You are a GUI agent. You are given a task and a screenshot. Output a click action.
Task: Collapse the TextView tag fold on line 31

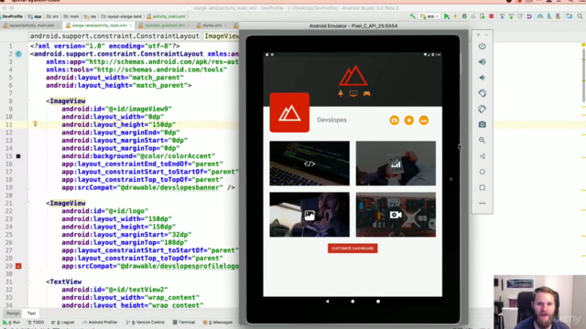pyautogui.click(x=27, y=282)
